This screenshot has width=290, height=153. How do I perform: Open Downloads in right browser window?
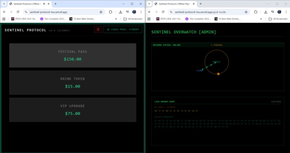266,12
